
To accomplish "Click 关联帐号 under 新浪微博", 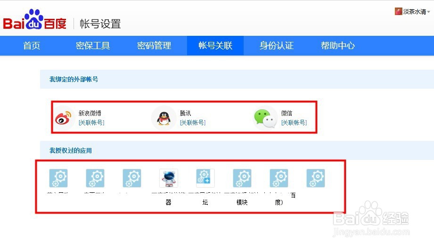I will coord(91,123).
